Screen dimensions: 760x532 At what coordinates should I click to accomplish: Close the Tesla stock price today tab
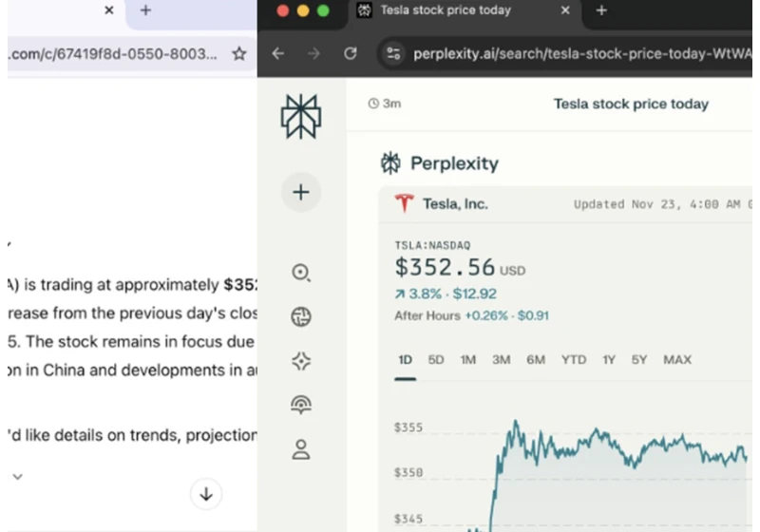[x=565, y=10]
